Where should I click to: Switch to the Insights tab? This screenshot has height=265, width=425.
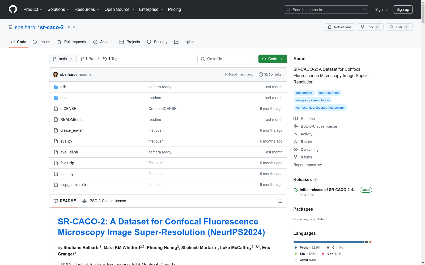click(x=184, y=42)
